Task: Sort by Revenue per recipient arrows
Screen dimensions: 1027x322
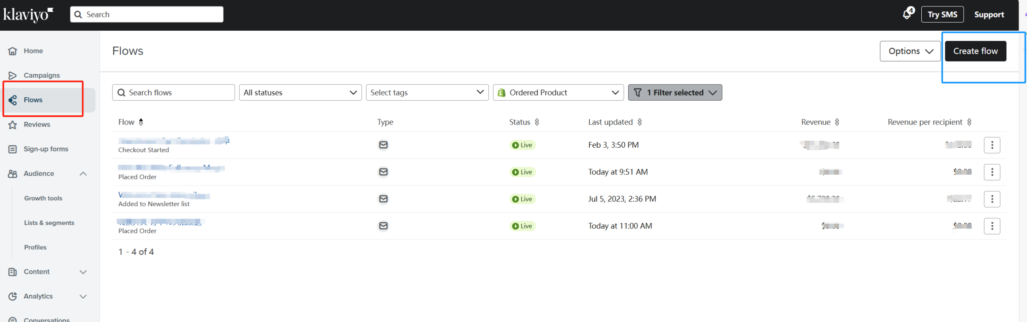Action: [969, 122]
